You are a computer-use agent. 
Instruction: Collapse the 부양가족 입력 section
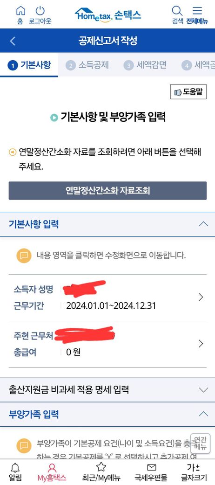(x=203, y=414)
